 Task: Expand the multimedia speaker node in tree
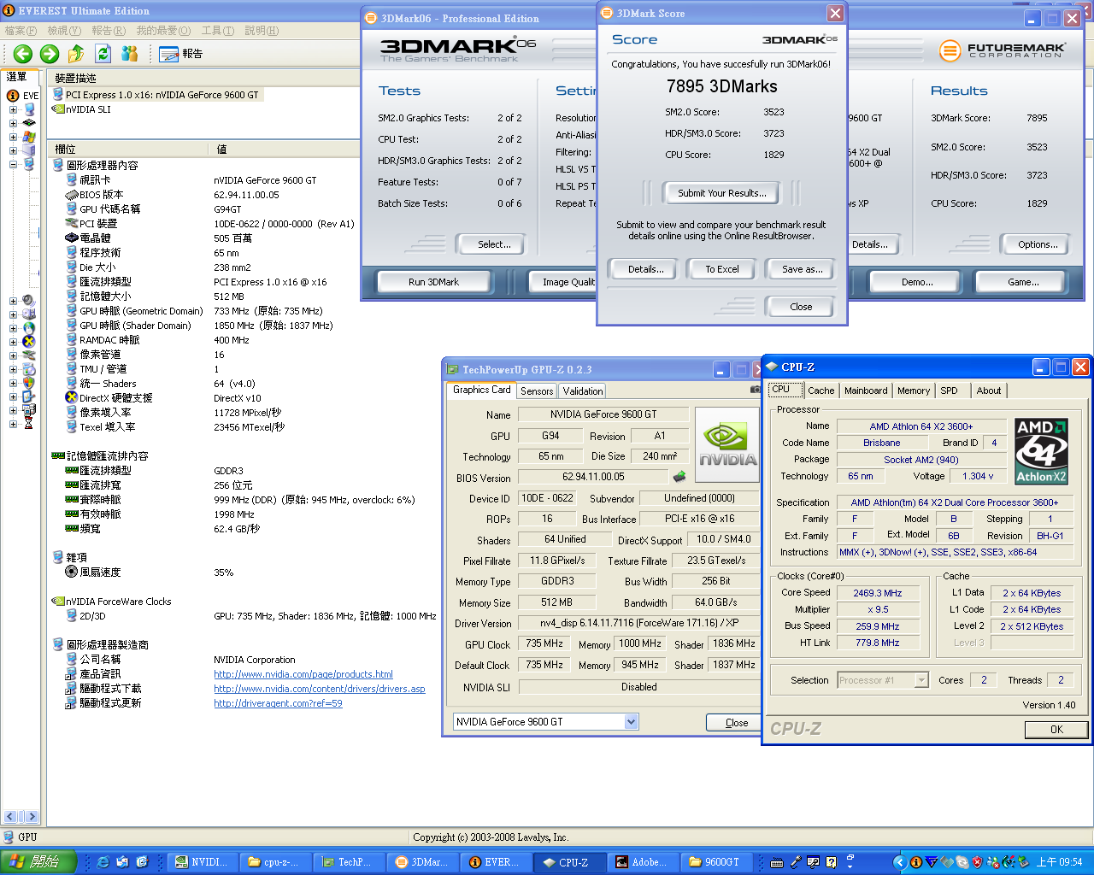pos(13,301)
